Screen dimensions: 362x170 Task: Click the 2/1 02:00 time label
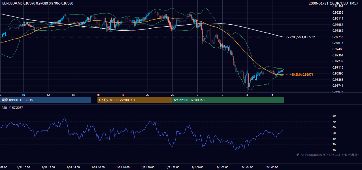(222, 167)
